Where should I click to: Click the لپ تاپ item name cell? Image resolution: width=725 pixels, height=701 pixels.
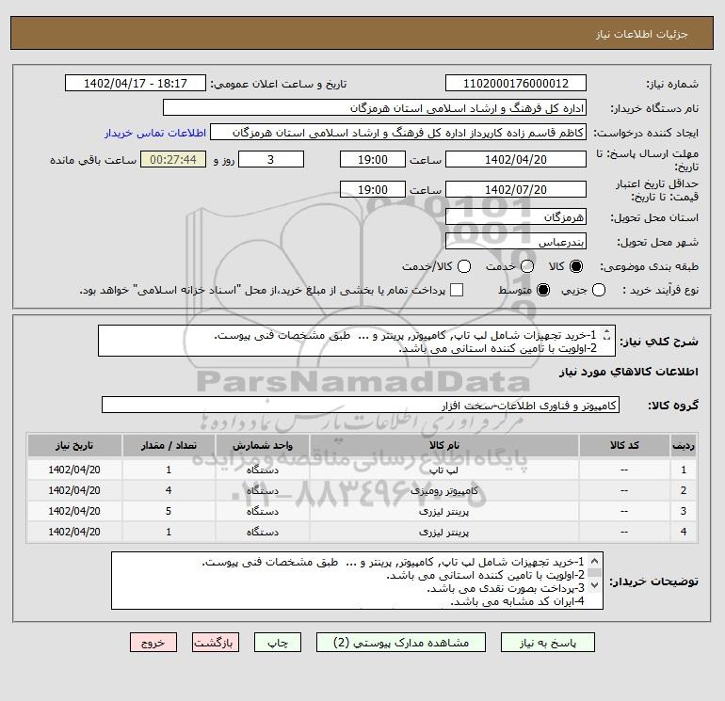pos(444,470)
